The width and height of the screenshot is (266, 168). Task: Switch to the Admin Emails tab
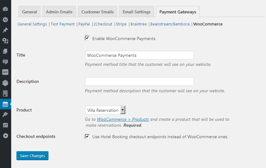click(59, 12)
